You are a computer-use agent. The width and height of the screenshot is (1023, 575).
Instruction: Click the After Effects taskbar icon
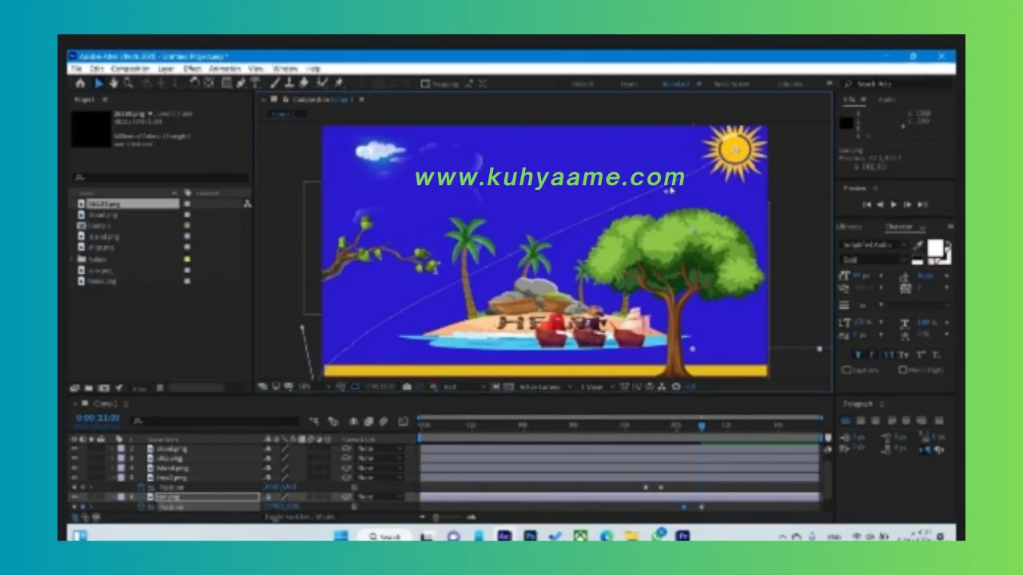504,536
